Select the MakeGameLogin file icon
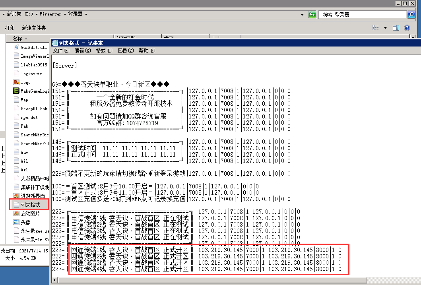Screen dimensions: 421x285 (16, 91)
